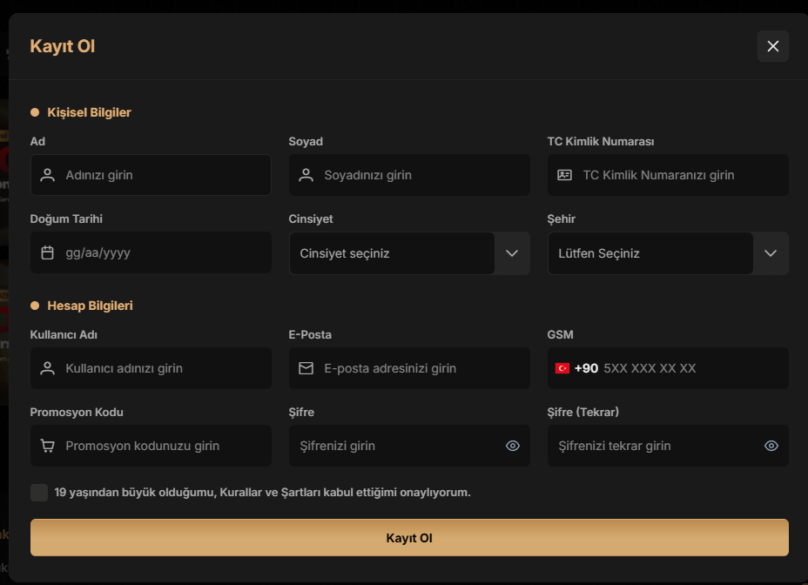The width and height of the screenshot is (808, 585).
Task: Click the Promosyon Kodu label
Action: [77, 413]
